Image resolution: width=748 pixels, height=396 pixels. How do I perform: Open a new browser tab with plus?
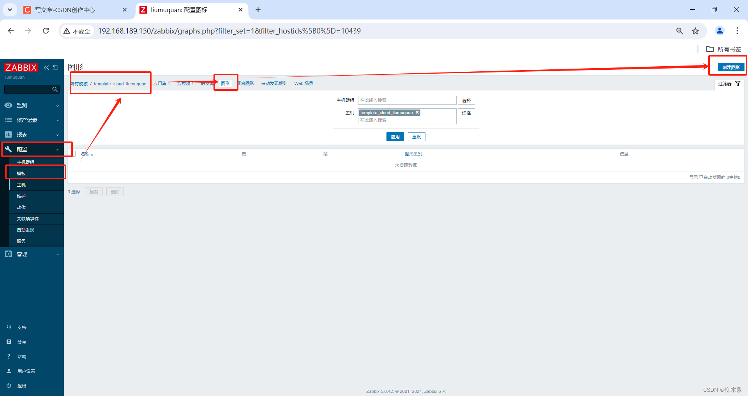258,10
